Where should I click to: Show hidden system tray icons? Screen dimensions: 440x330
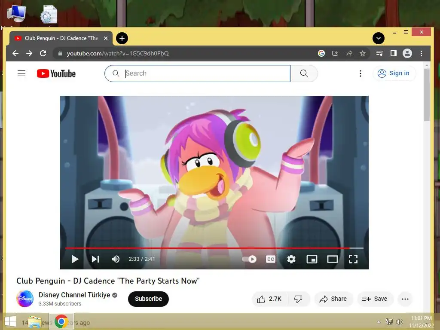tap(379, 322)
